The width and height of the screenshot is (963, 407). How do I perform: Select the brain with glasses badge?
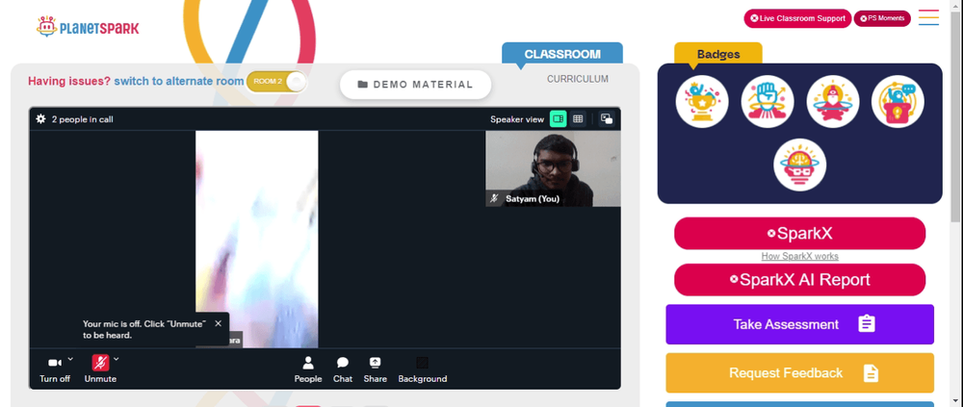tap(799, 165)
